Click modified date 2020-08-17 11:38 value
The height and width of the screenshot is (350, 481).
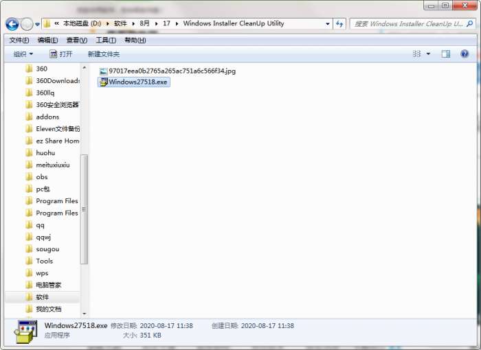click(x=166, y=326)
